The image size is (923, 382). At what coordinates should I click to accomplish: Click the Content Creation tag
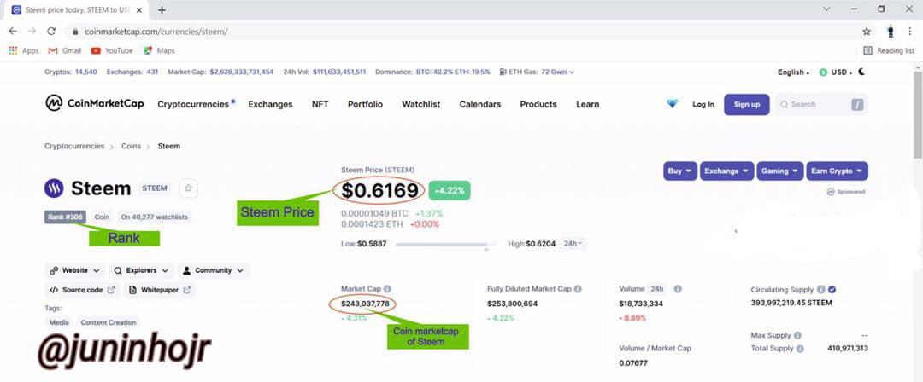tap(109, 322)
